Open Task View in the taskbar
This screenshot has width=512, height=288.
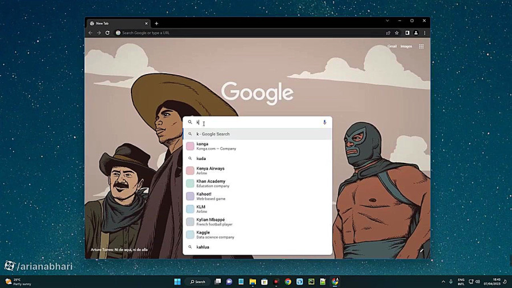point(217,282)
